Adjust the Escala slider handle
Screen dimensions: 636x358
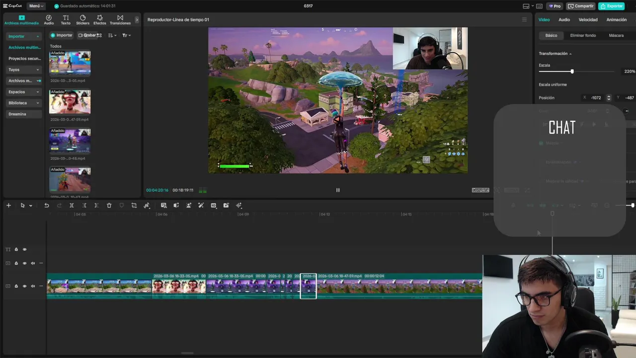coord(572,72)
